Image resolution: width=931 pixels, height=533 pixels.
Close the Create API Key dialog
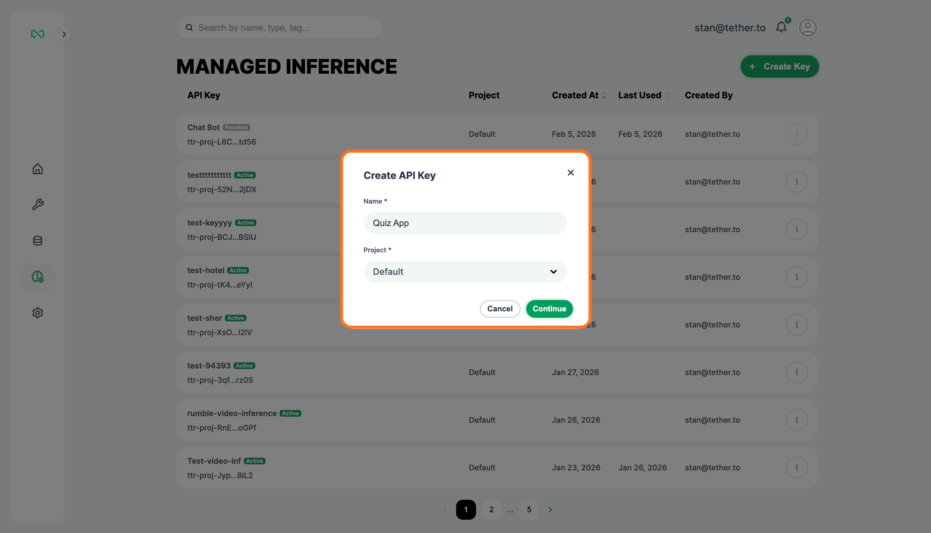click(x=571, y=172)
